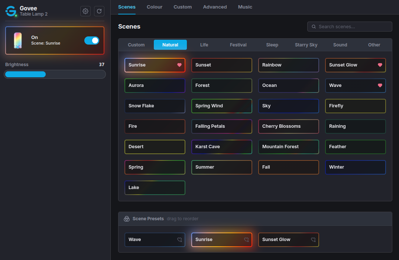Adjust the Brightness slider

[55, 74]
